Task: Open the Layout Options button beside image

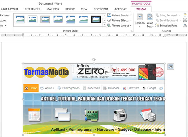Action: click(x=171, y=67)
